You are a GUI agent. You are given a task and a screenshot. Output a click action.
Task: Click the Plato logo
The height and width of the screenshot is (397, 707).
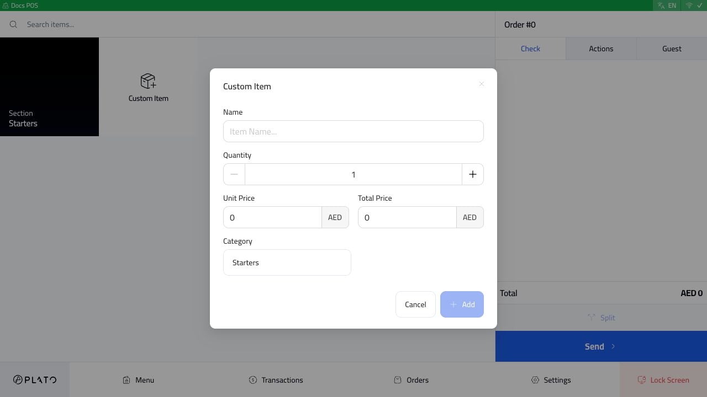pos(35,380)
